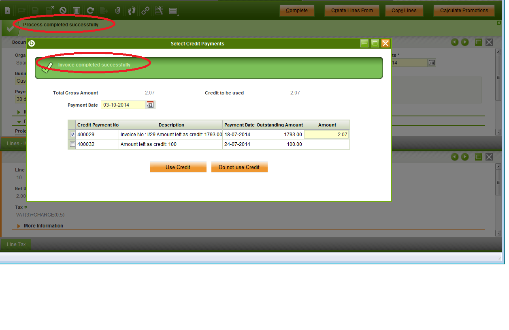Viewport: 509px width, 330px height.
Task: Click outstanding amount 1793.00
Action: pyautogui.click(x=293, y=134)
